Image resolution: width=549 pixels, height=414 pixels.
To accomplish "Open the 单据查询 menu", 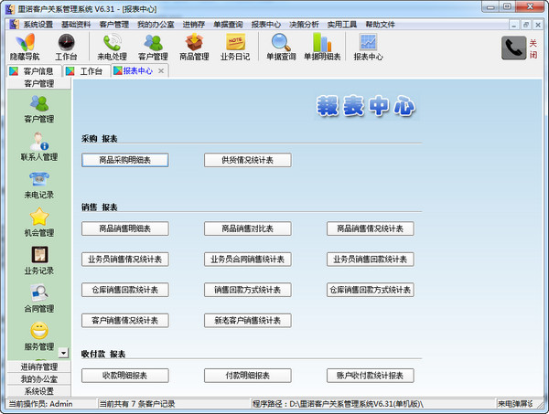I will (228, 25).
